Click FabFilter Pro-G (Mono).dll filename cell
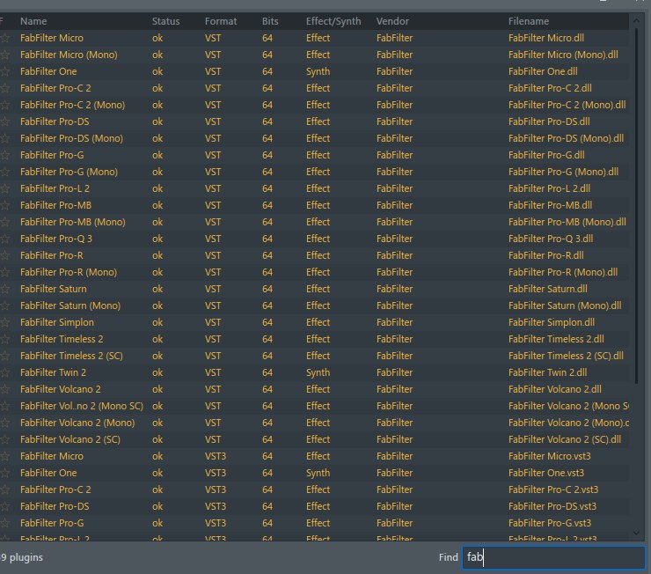Image resolution: width=651 pixels, height=574 pixels. 563,172
